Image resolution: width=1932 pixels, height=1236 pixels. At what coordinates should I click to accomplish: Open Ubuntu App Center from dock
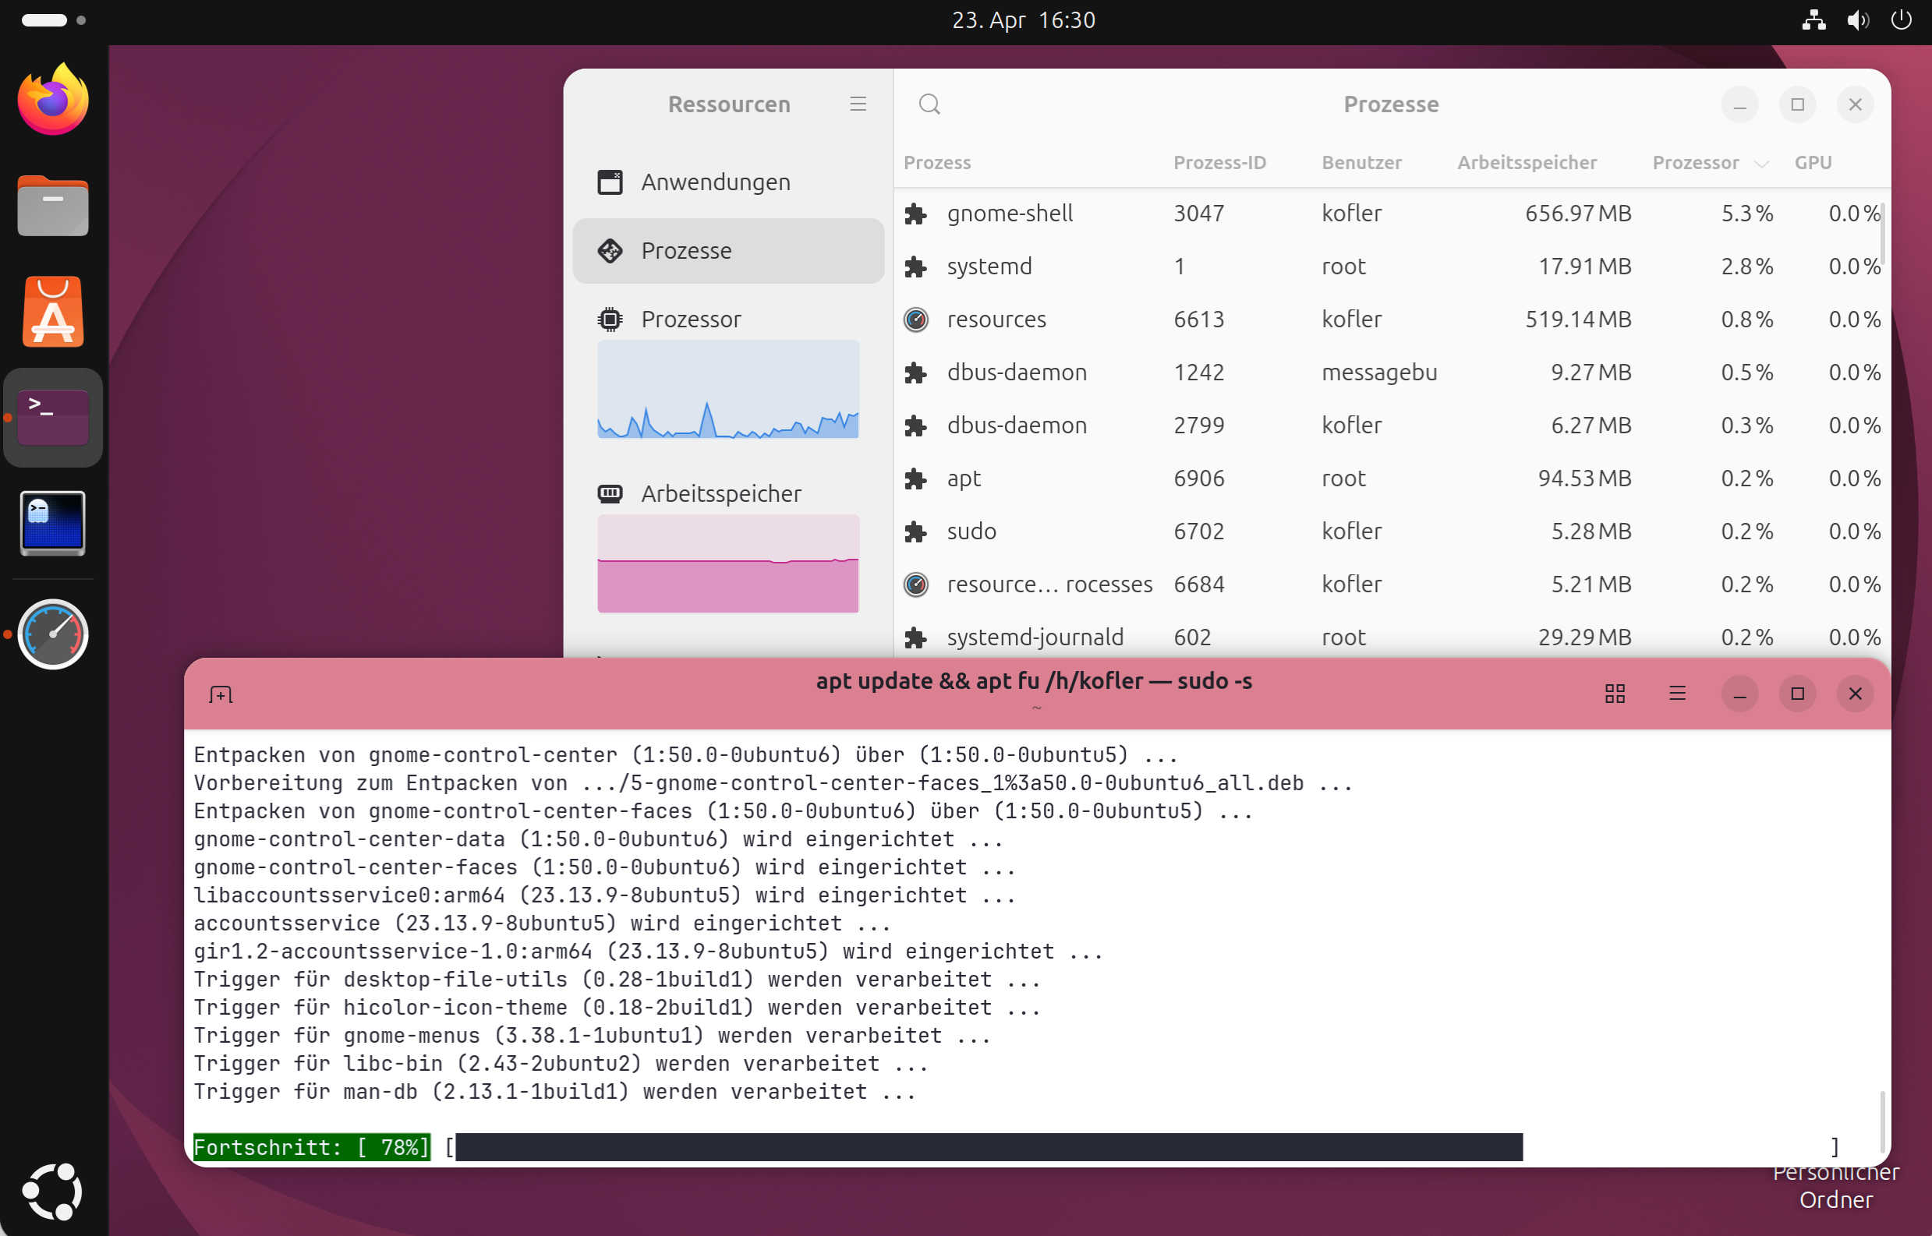(53, 313)
